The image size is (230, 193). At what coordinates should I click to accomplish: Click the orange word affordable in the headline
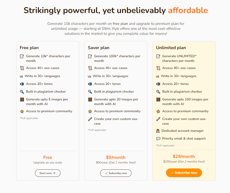pyautogui.click(x=188, y=10)
